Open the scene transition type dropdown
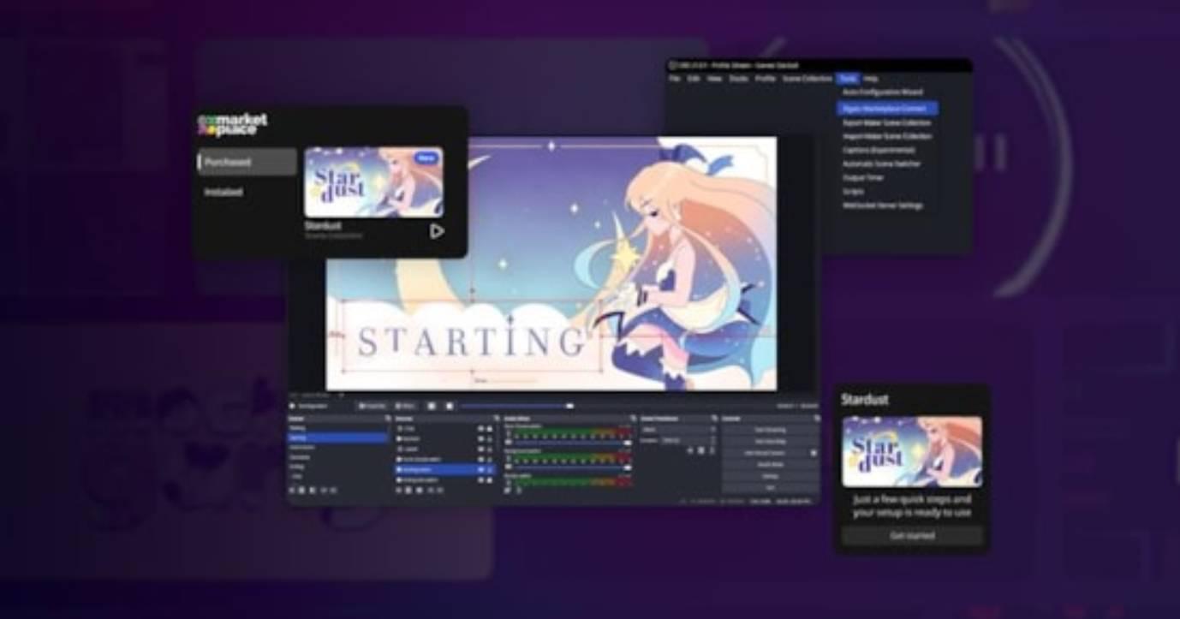 [676, 429]
